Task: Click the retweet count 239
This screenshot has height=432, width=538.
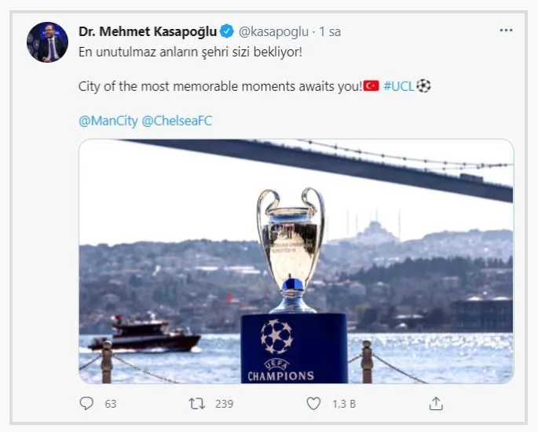Action: click(x=225, y=404)
